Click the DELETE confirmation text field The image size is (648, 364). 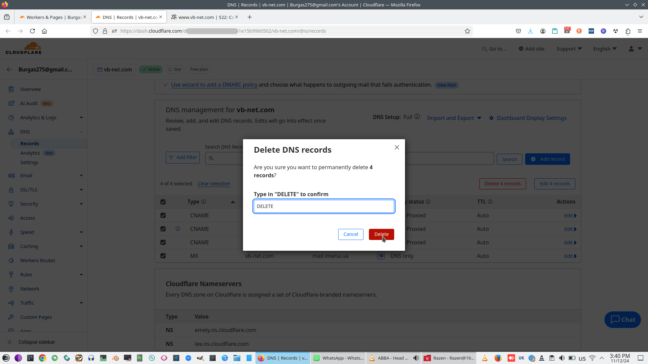click(x=324, y=206)
